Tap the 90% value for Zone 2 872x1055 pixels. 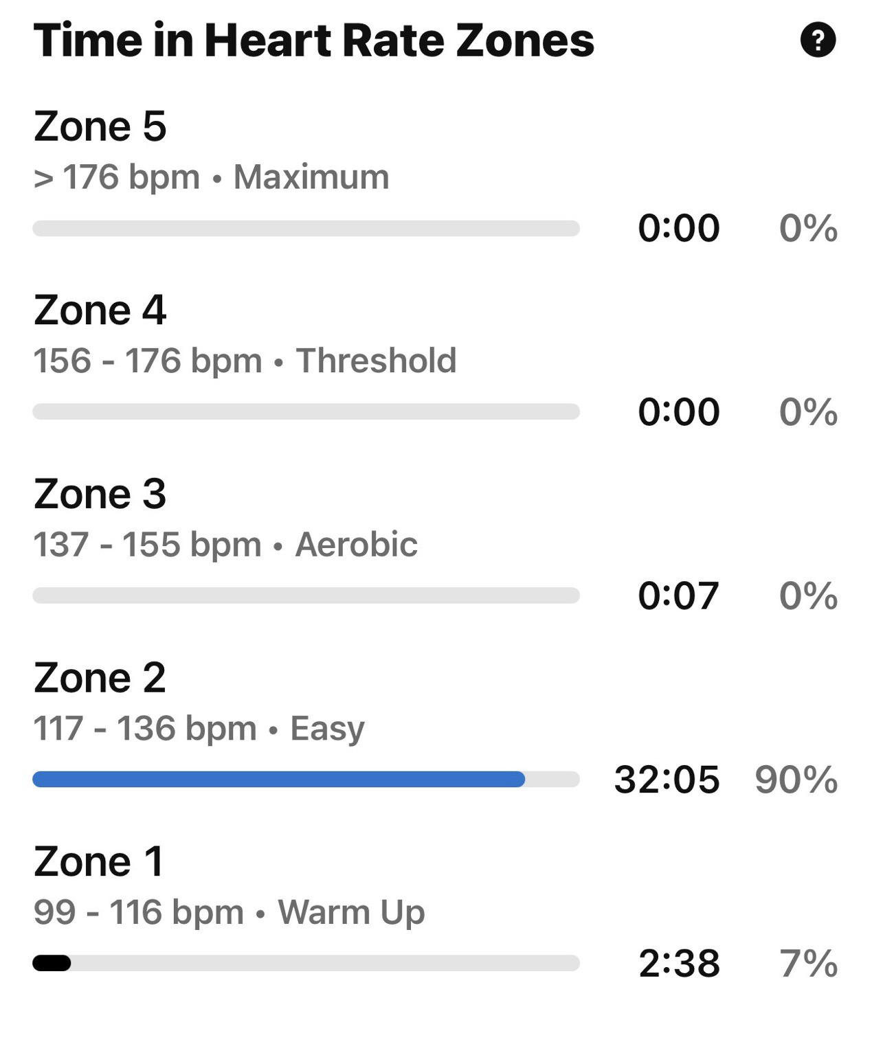tap(796, 780)
